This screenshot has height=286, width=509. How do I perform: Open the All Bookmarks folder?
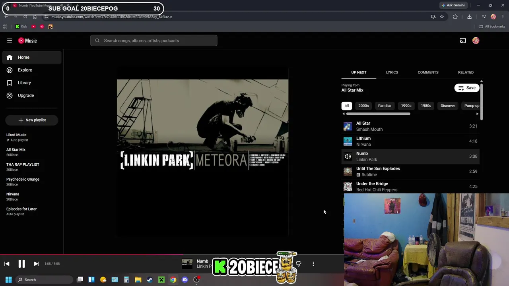point(492,27)
